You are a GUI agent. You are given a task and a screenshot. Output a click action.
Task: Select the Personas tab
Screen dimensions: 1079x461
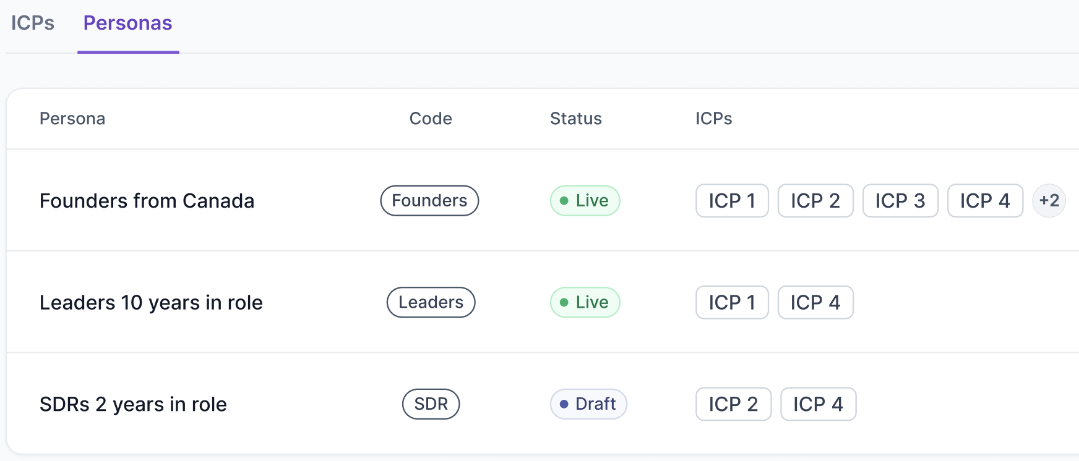(128, 23)
